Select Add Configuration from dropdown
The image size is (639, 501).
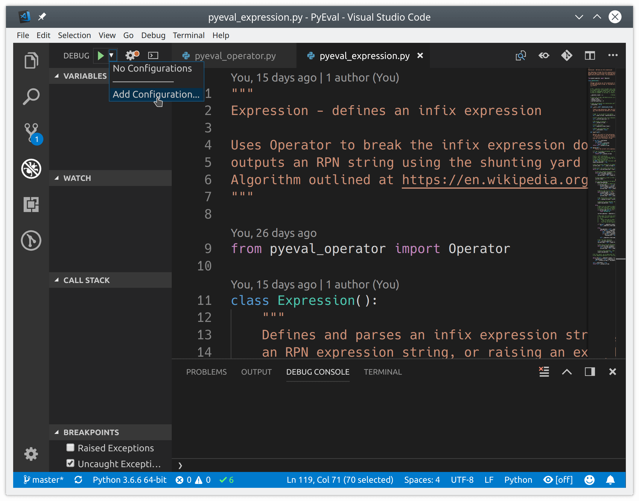click(155, 94)
